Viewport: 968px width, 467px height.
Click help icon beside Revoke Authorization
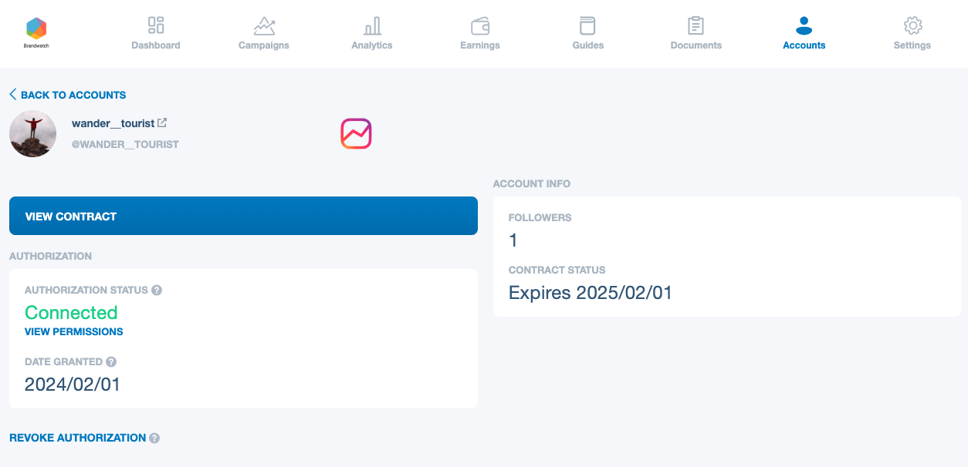[x=154, y=438]
